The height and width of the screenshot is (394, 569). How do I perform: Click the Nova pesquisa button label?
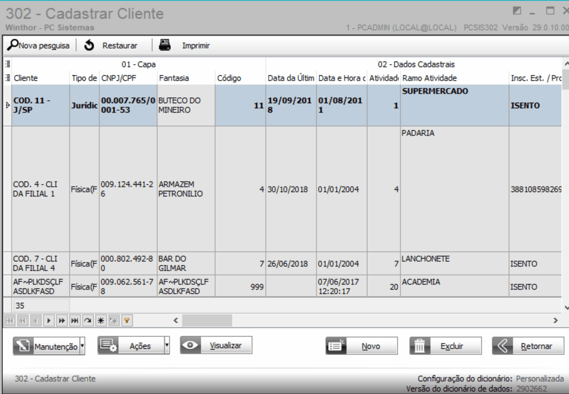click(44, 46)
